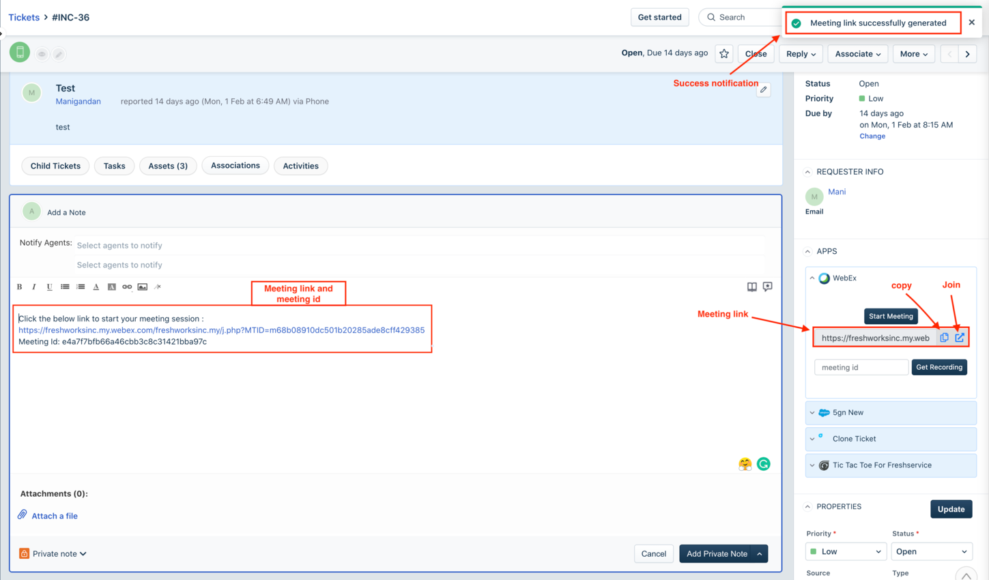Expand Add Private Note split arrow

760,553
